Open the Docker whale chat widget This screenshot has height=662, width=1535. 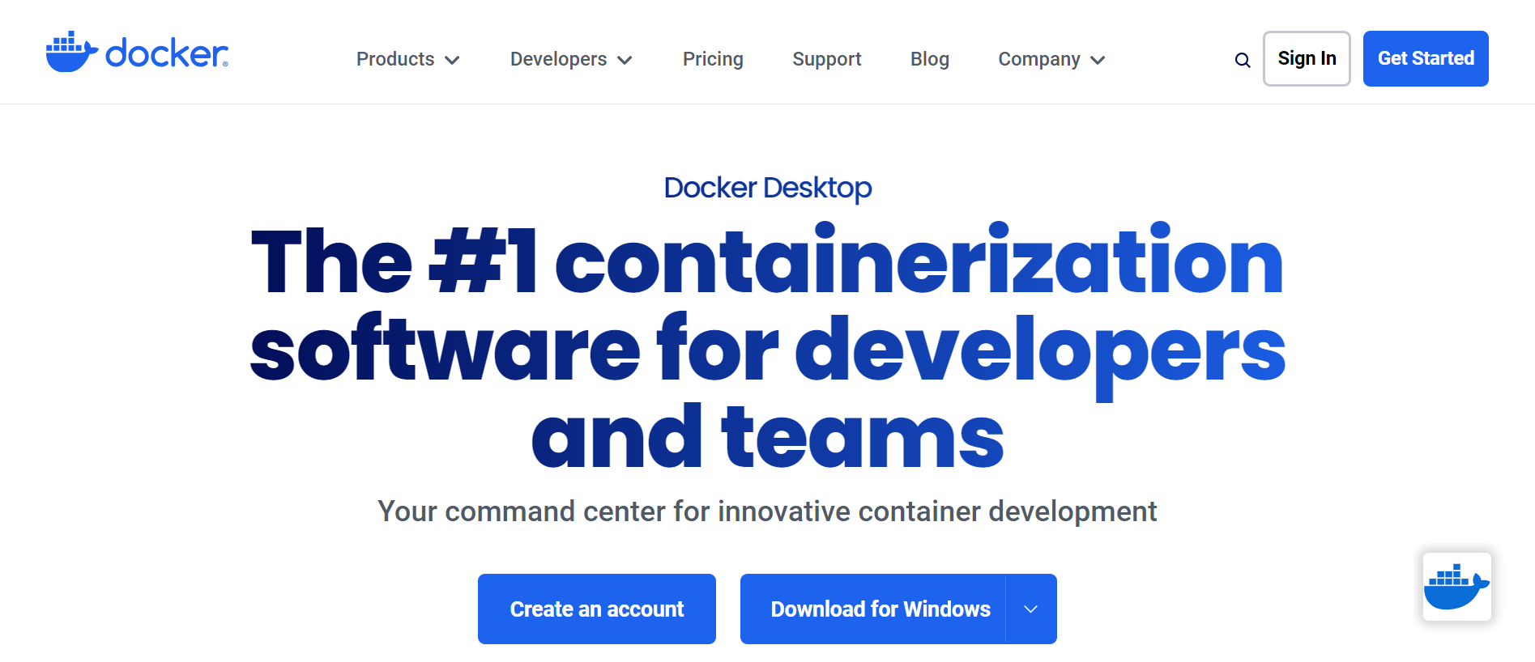(1456, 587)
